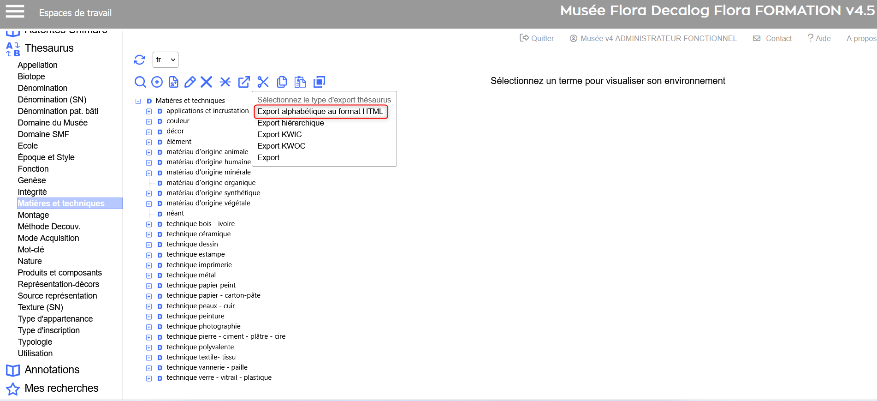Paste term with the clipboard icon
Image resolution: width=877 pixels, height=401 pixels.
click(x=300, y=82)
